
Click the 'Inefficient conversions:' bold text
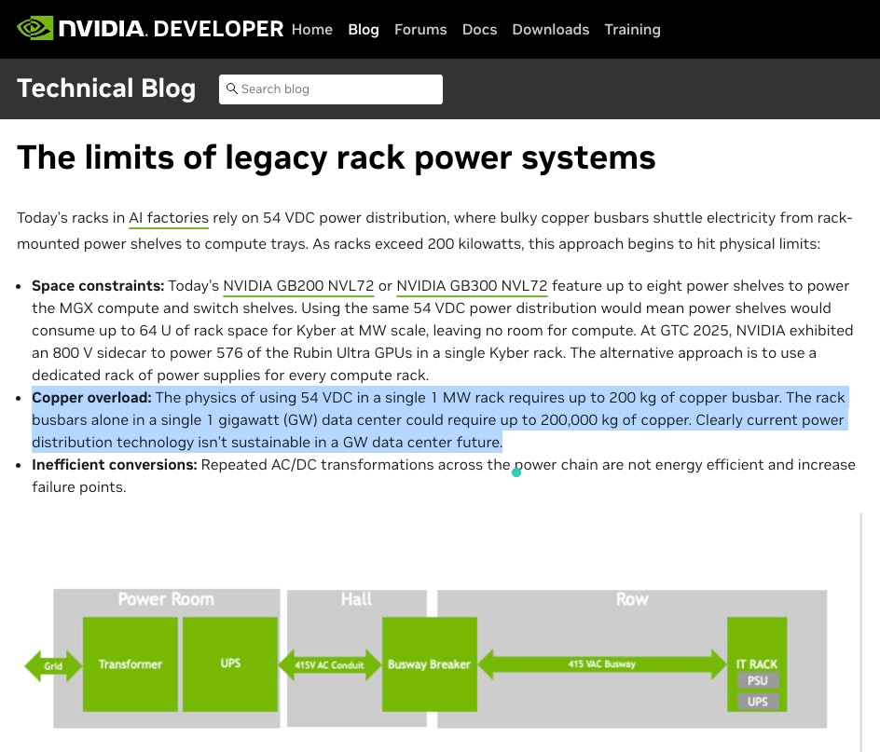pos(115,465)
